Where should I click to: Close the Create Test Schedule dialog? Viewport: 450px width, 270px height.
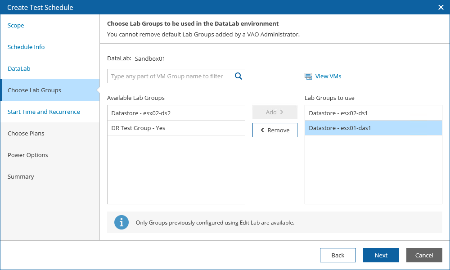click(x=441, y=7)
